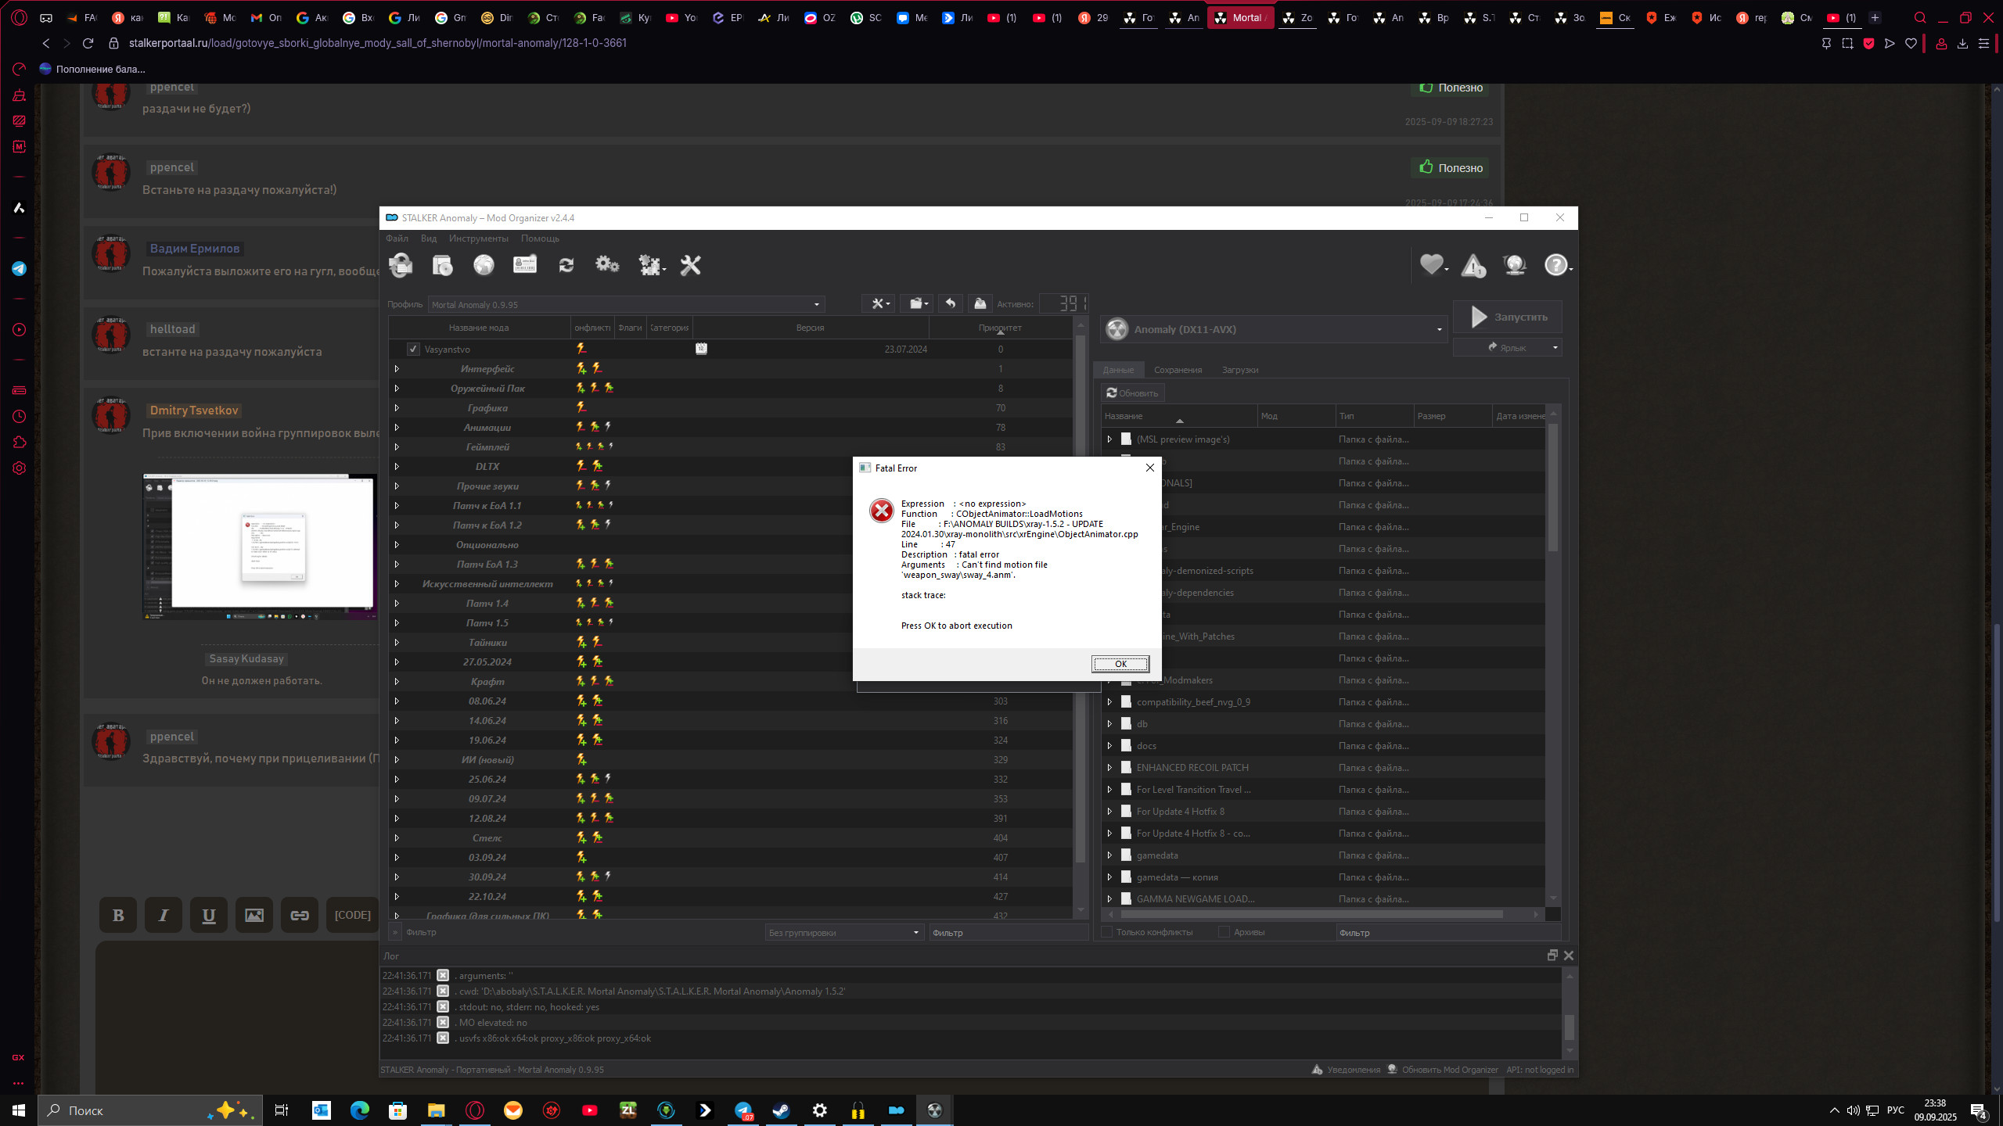2003x1126 pixels.
Task: Switch to the 'Сохранения' tab
Action: click(x=1178, y=370)
